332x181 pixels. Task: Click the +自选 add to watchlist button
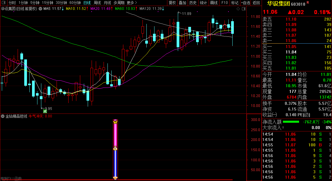coord(245,3)
